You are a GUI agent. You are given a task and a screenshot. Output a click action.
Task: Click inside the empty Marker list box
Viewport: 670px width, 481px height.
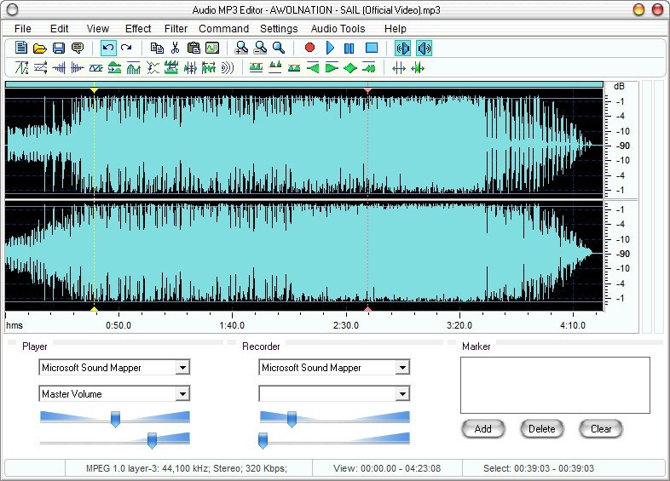click(555, 385)
